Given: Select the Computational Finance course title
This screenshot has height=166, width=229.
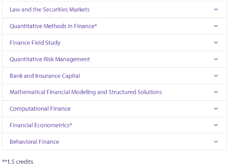Looking at the screenshot, I should [x=40, y=109].
